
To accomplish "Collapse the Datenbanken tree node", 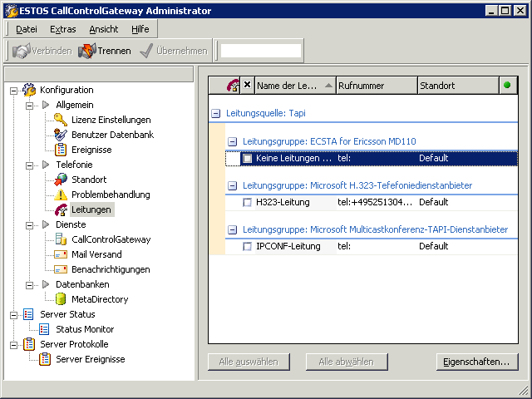I will [x=30, y=285].
